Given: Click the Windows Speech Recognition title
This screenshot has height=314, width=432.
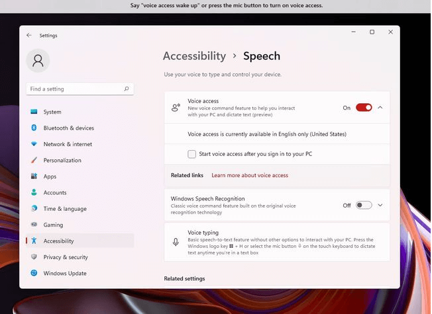Looking at the screenshot, I should [x=208, y=198].
